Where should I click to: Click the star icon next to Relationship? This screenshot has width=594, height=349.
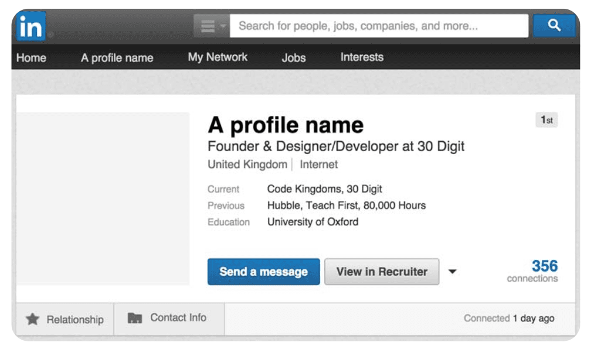pyautogui.click(x=32, y=319)
